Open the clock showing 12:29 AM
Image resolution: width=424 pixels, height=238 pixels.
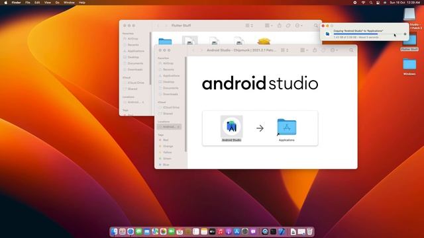405,3
